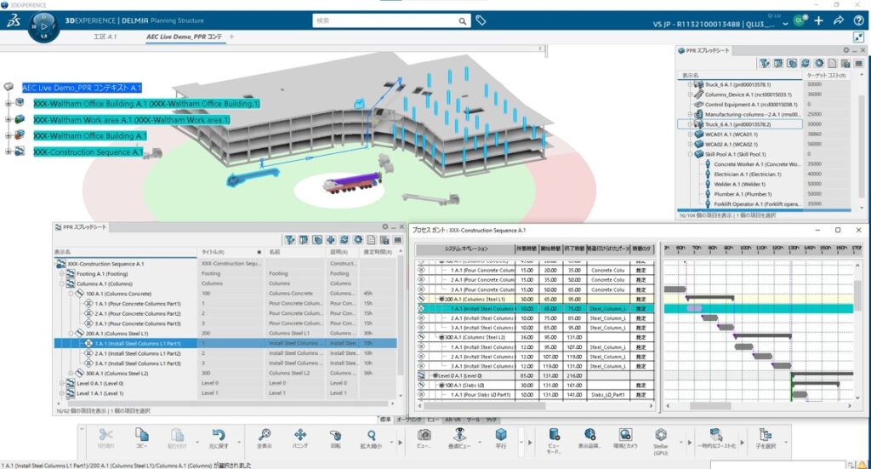Select the Pan (パニング) tool
The height and width of the screenshot is (469, 871).
300,438
